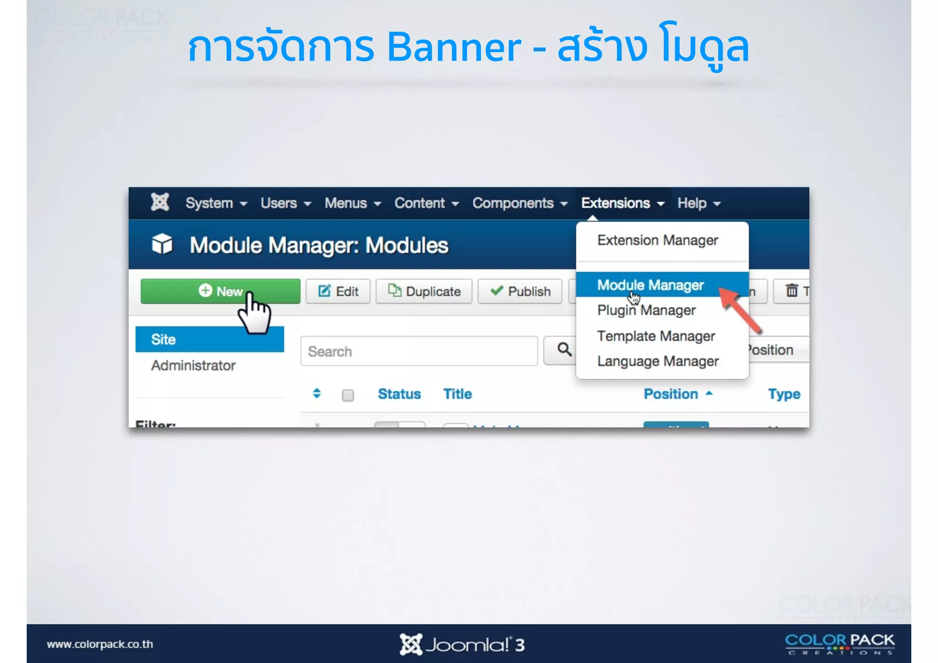The image size is (938, 663).
Task: Select Module Manager in Extensions dropdown
Action: coord(662,285)
